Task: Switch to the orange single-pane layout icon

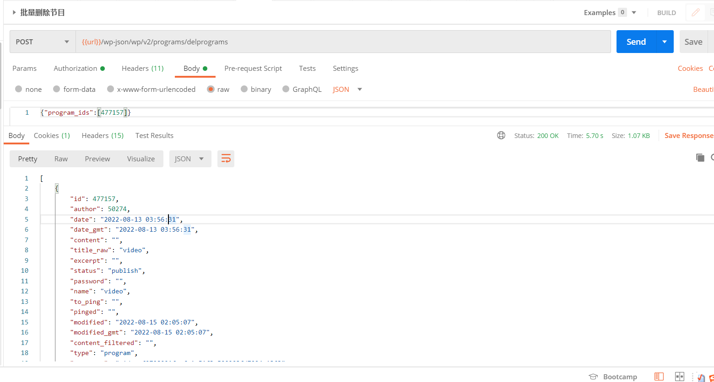Action: [659, 377]
